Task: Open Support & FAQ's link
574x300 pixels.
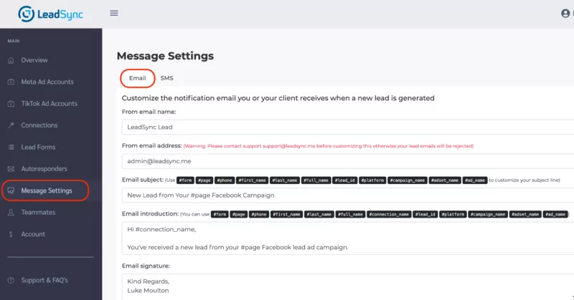Action: pos(44,280)
